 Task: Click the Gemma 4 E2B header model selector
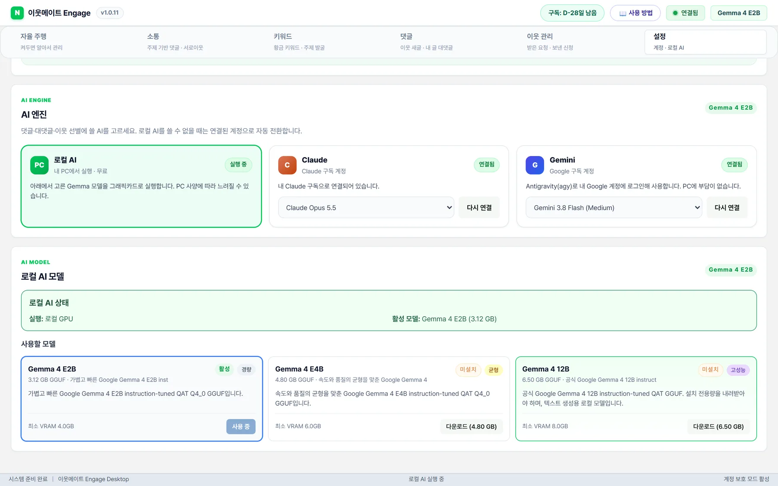coord(739,13)
